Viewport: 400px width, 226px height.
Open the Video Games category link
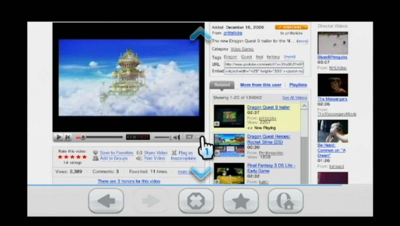click(x=242, y=49)
